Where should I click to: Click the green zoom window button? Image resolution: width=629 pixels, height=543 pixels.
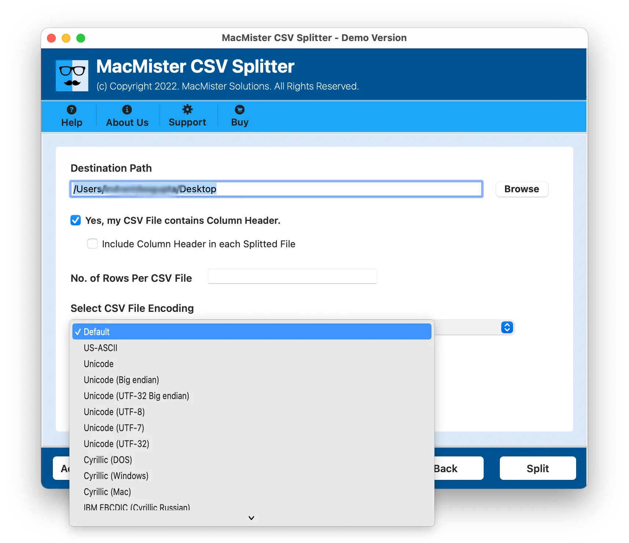tap(81, 38)
